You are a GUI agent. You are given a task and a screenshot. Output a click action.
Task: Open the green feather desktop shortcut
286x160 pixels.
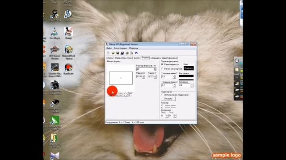(55, 123)
